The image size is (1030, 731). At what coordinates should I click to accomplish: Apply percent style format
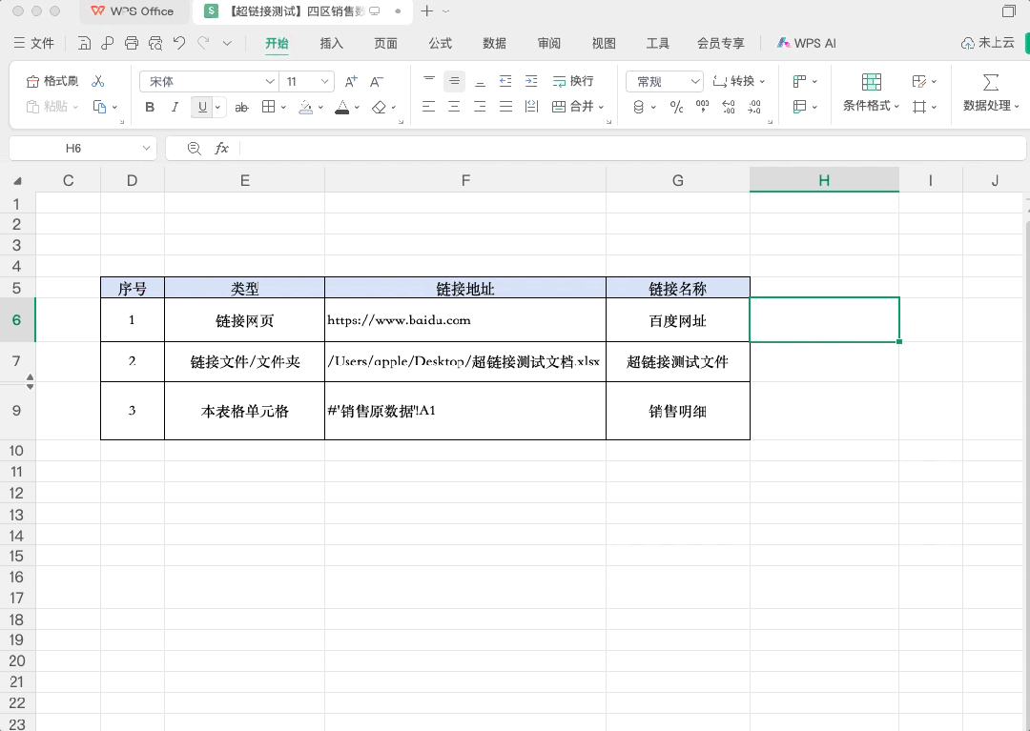point(676,107)
